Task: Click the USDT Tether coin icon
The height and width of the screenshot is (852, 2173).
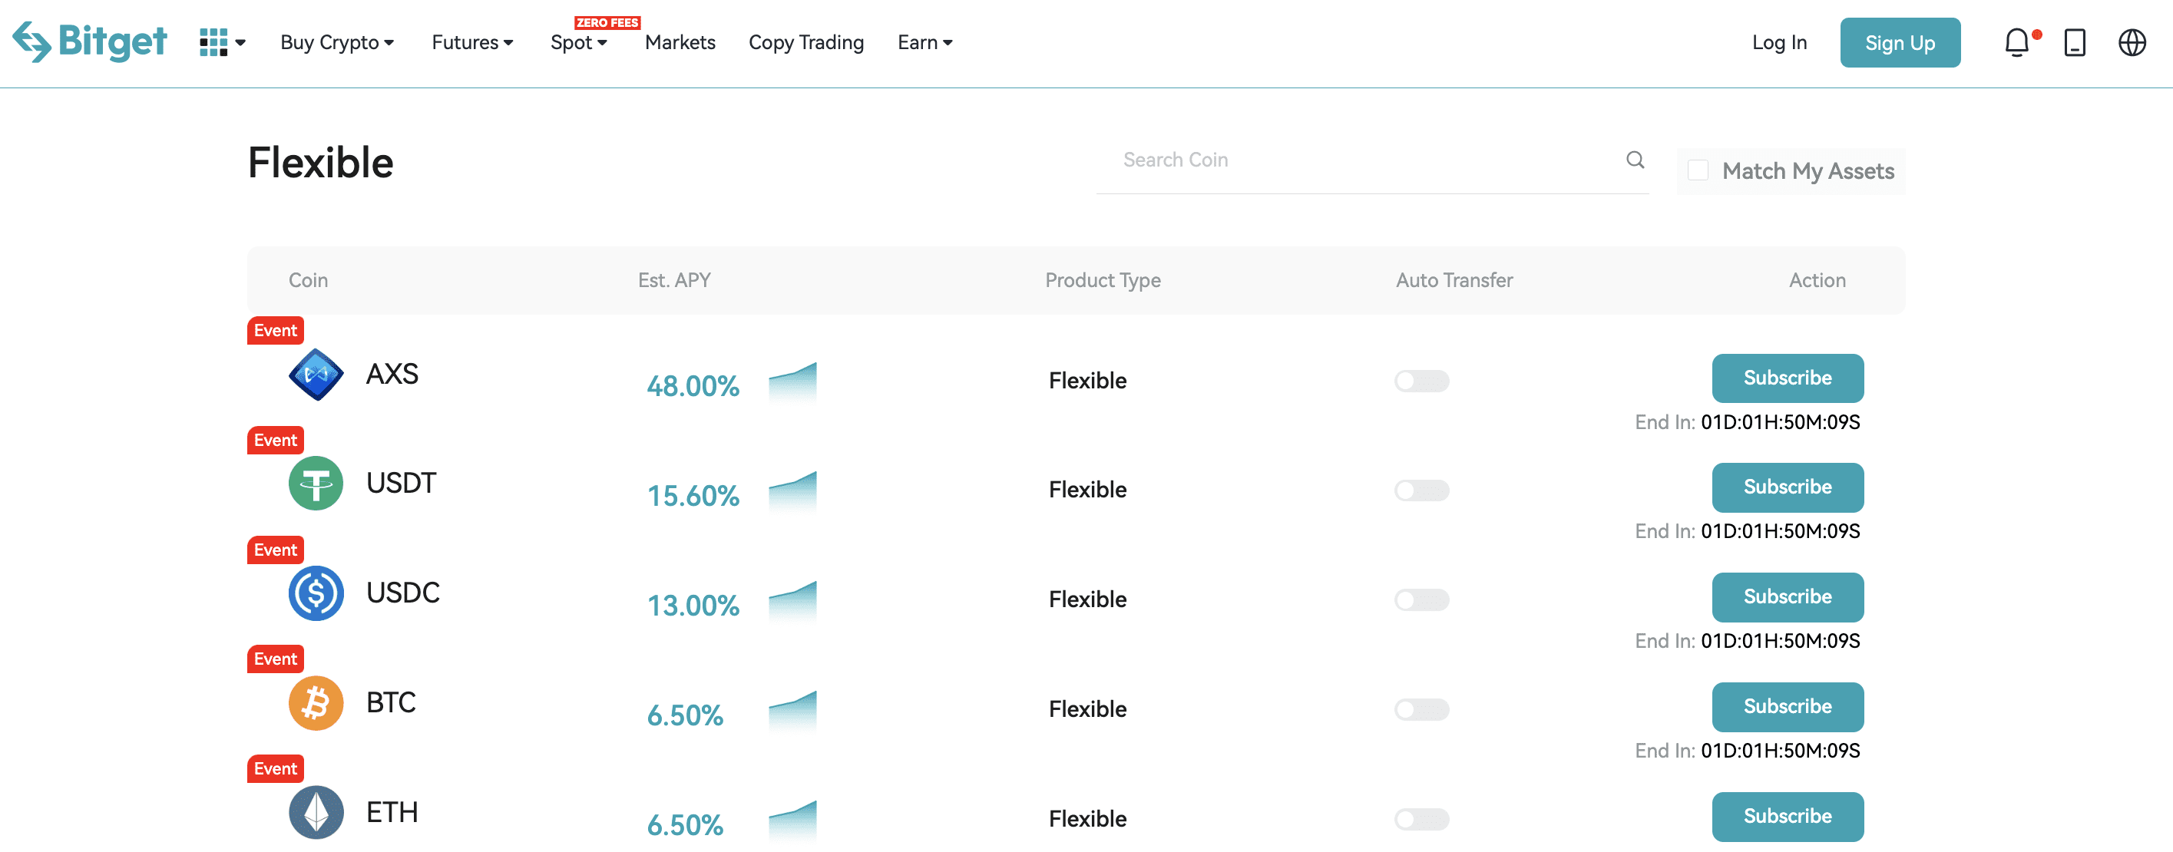Action: point(316,484)
